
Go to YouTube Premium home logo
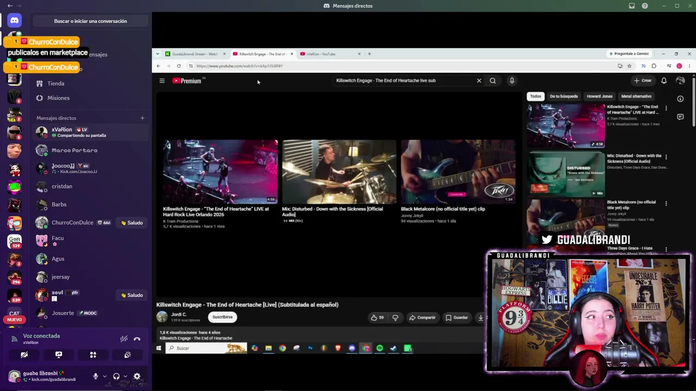point(187,80)
